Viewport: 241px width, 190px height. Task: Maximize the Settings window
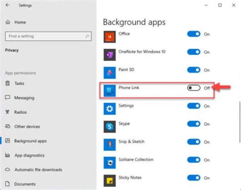[x=220, y=5]
